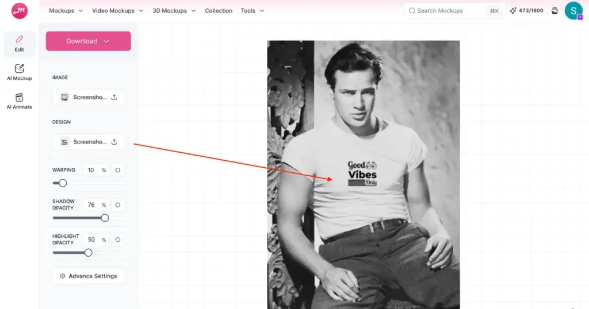Click the Screensho... image file button
Image resolution: width=589 pixels, height=309 pixels.
pos(88,97)
